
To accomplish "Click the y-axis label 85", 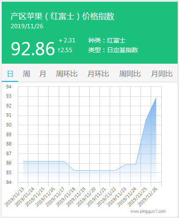I will click(9, 172).
